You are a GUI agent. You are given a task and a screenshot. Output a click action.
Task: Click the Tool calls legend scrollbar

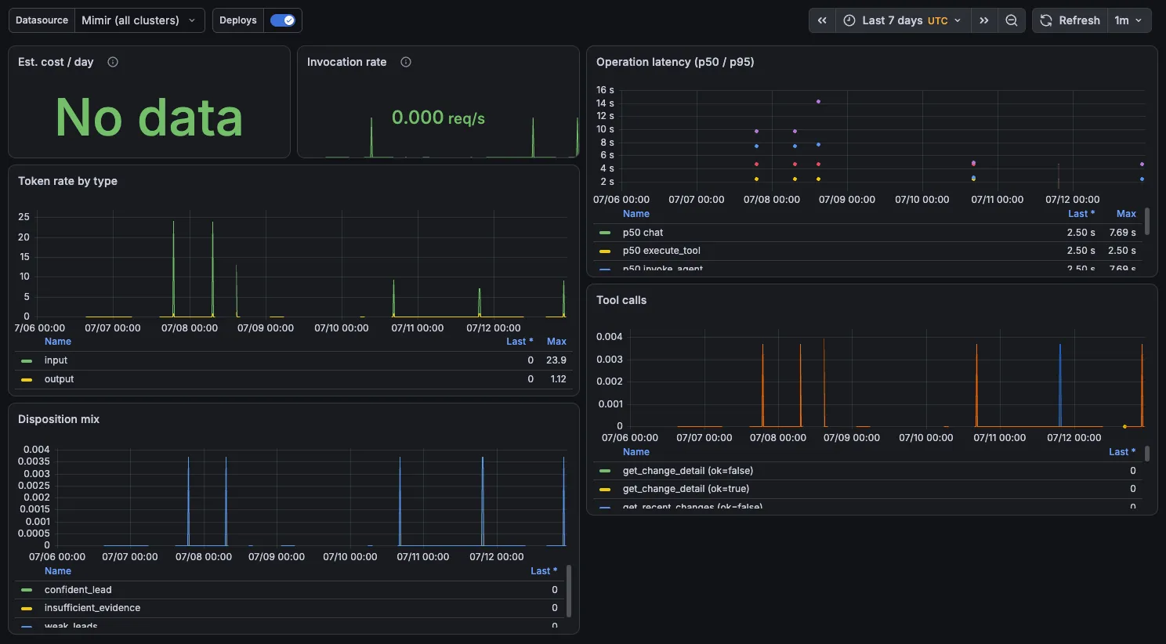point(1147,454)
